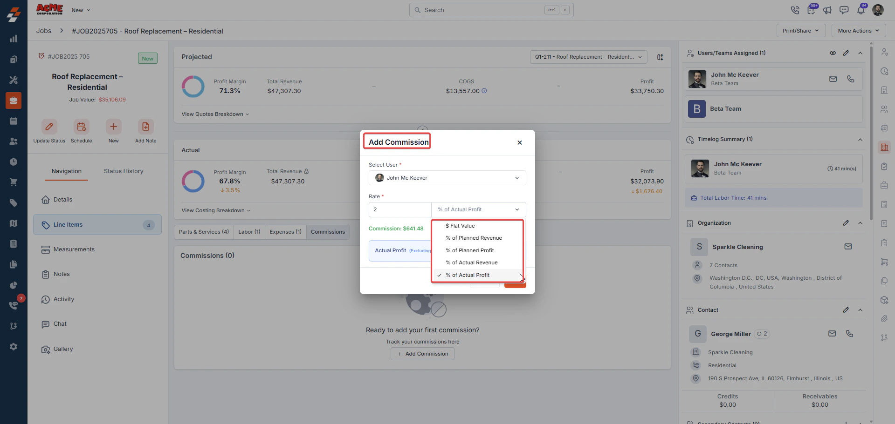Select the $ Flat Value option

478,226
